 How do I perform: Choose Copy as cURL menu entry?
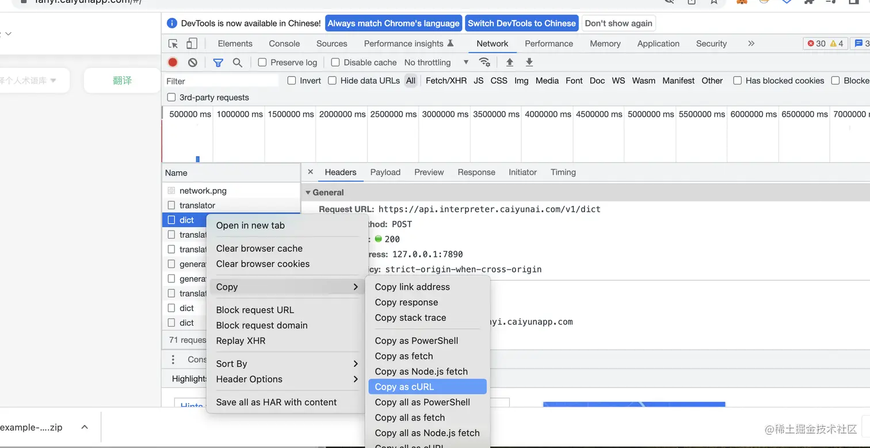[x=404, y=386]
